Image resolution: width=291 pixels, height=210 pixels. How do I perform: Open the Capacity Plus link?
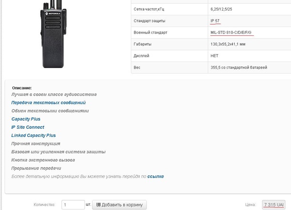click(x=26, y=119)
